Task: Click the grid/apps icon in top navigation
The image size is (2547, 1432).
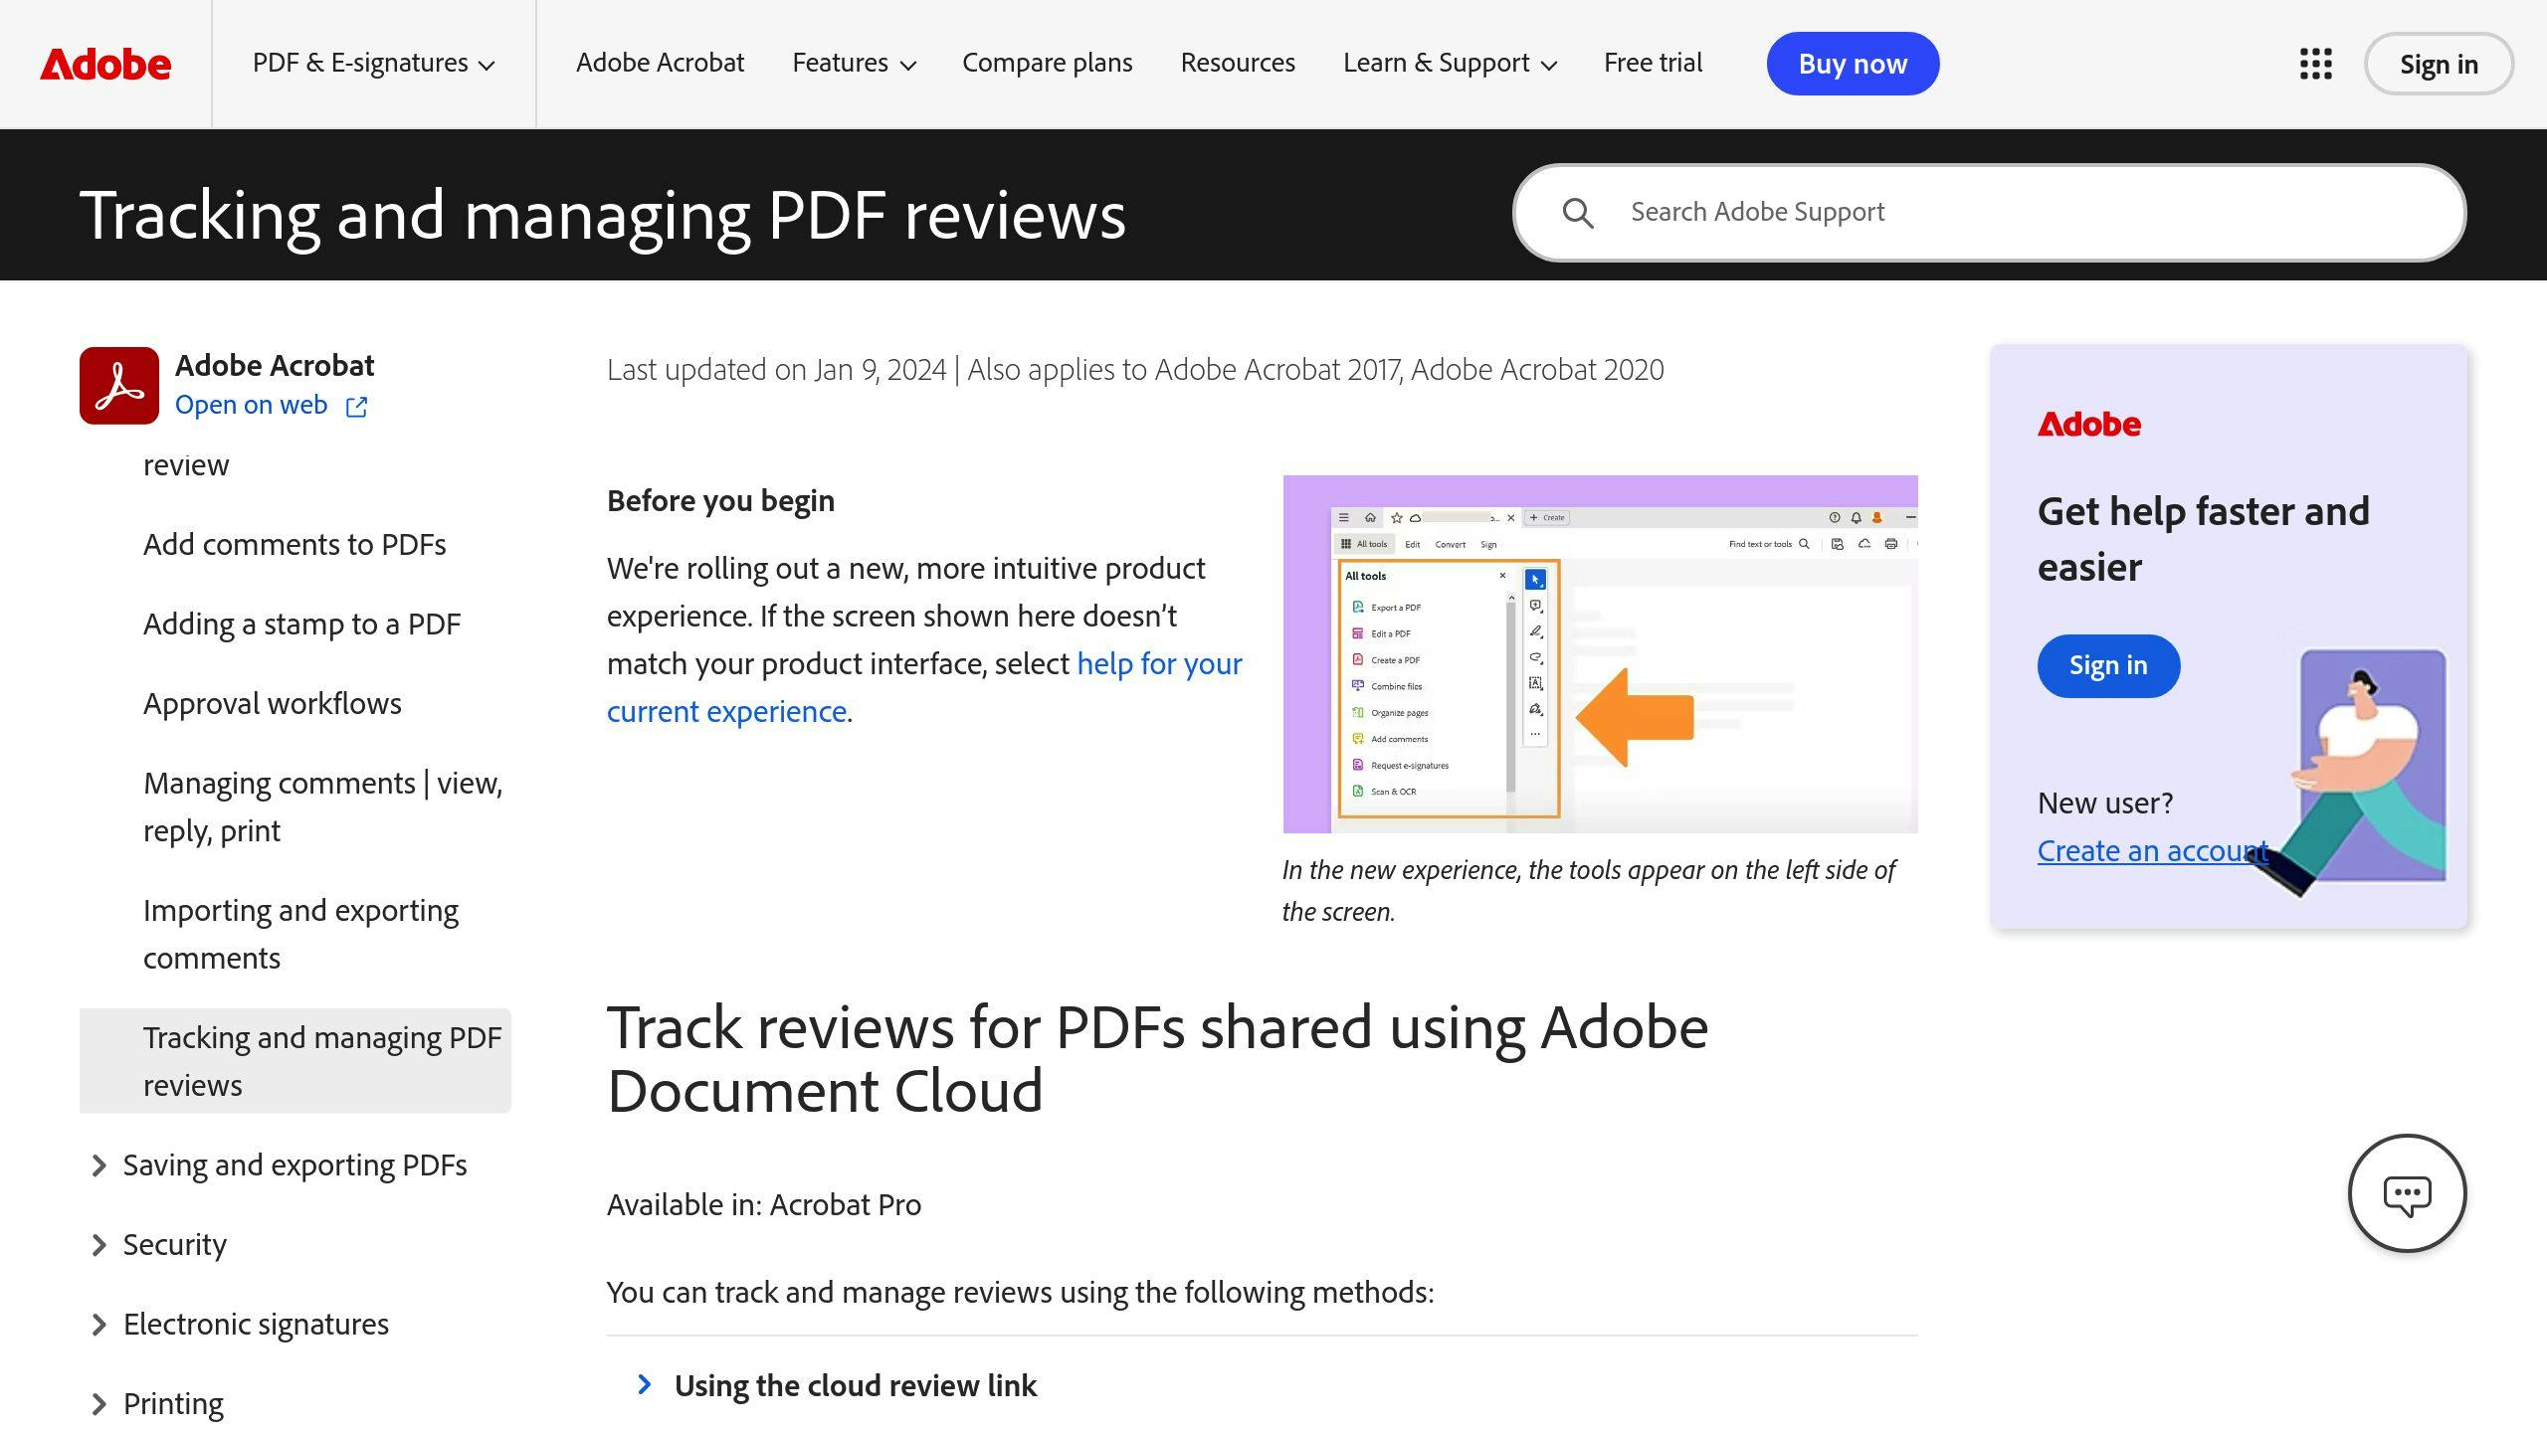Action: [2316, 63]
